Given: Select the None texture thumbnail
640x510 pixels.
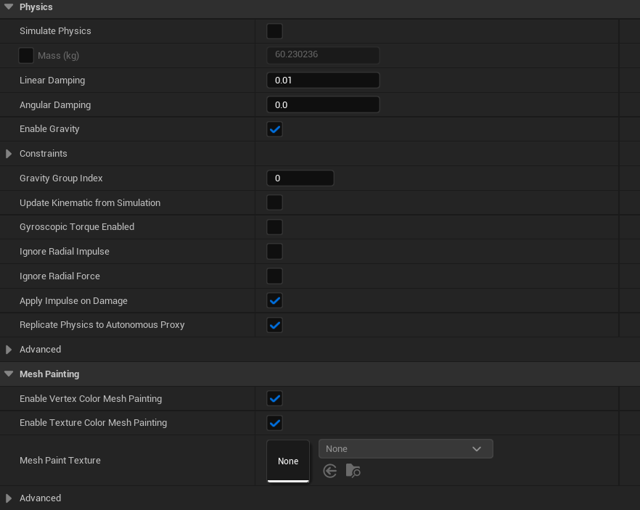Looking at the screenshot, I should pyautogui.click(x=288, y=461).
